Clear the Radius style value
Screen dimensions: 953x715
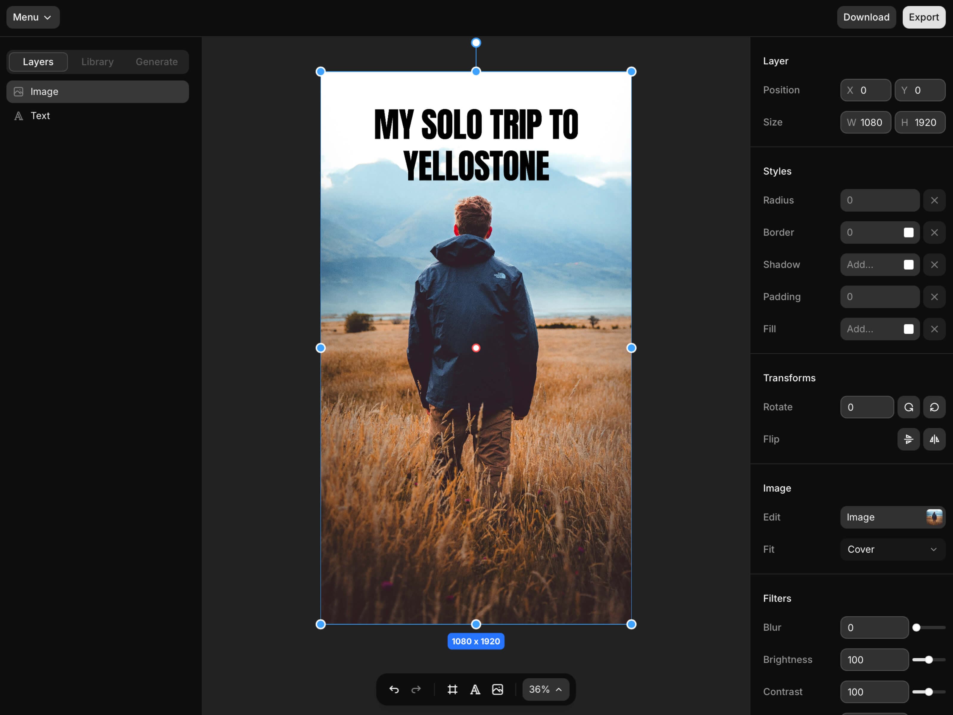point(934,200)
